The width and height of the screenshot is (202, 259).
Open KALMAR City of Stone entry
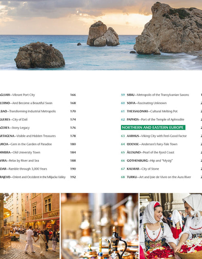pos(143,169)
